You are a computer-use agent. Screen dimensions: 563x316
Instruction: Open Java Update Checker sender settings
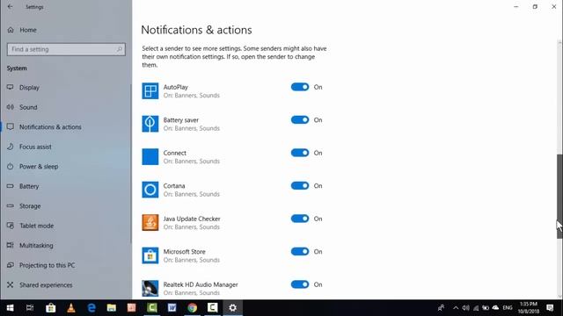point(192,219)
